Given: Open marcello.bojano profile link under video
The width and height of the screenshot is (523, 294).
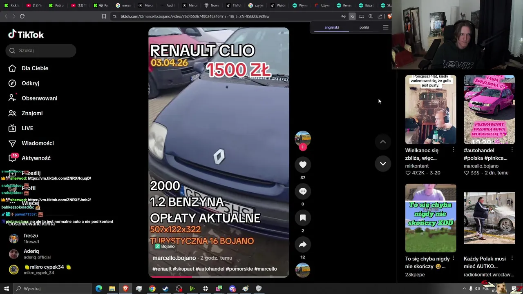Looking at the screenshot, I should 174,258.
